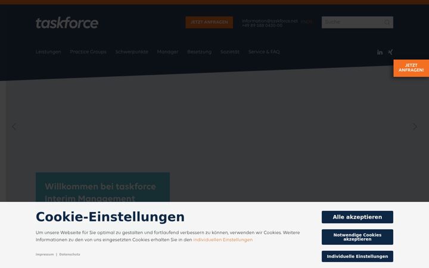429x268 pixels.
Task: Click the taskforce logo
Action: point(67,23)
